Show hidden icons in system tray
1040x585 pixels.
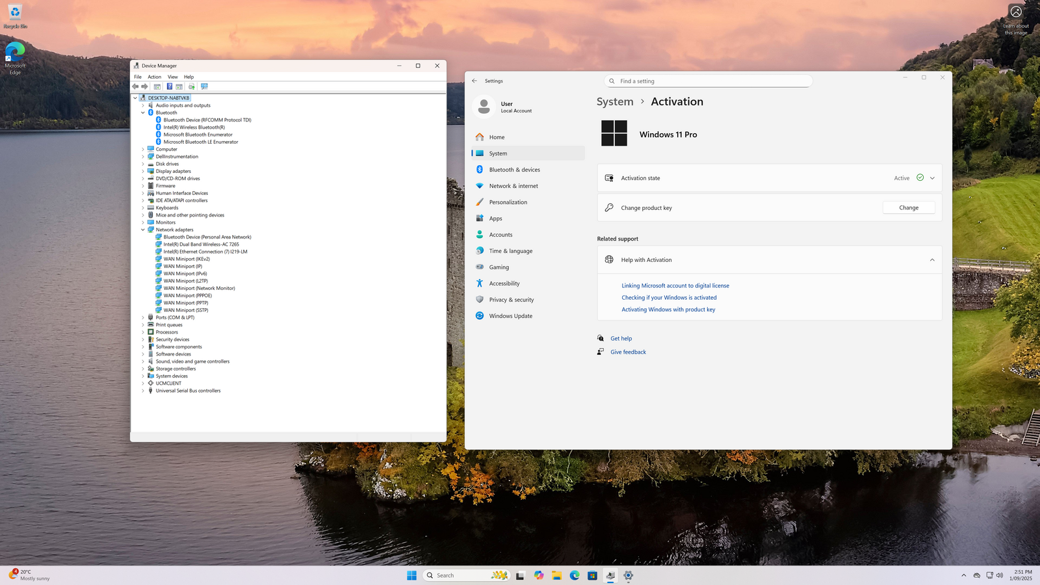pos(963,575)
